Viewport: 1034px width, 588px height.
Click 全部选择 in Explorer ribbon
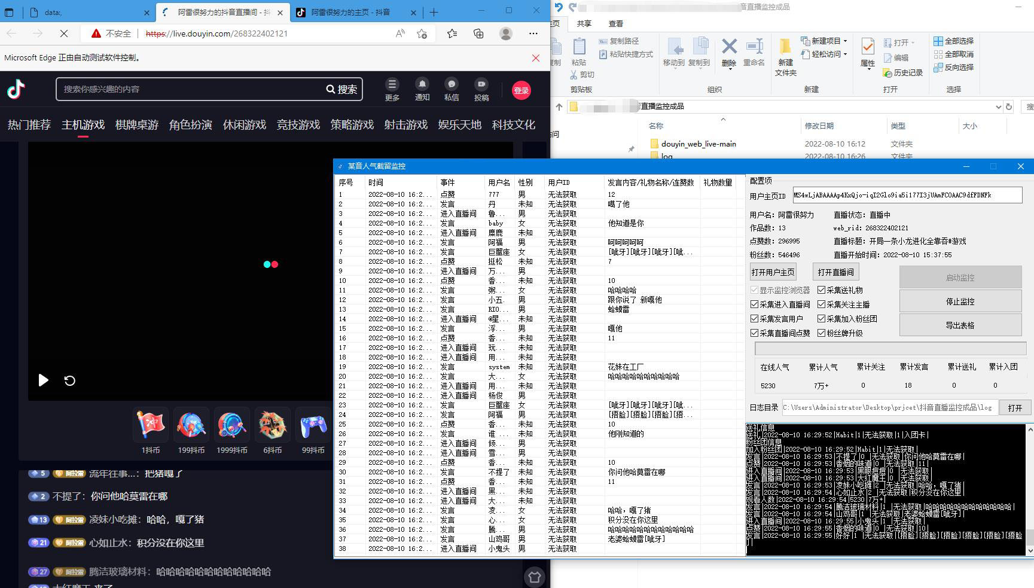(954, 41)
